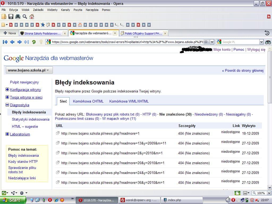The width and height of the screenshot is (272, 204).
Task: Open address bar history dropdown
Action: (212, 42)
